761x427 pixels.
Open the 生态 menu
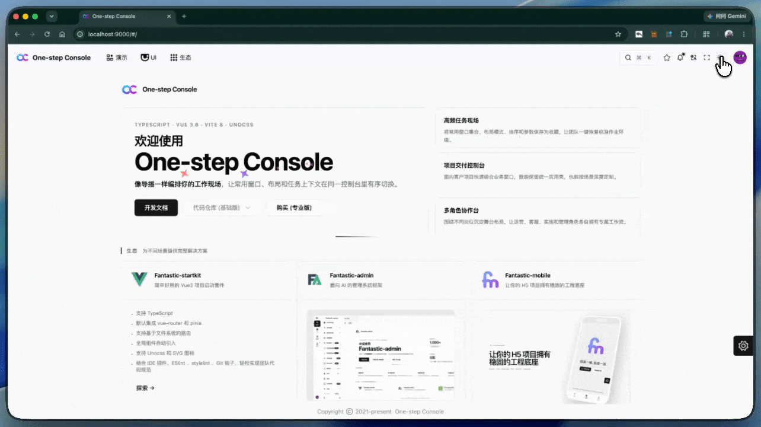(181, 58)
